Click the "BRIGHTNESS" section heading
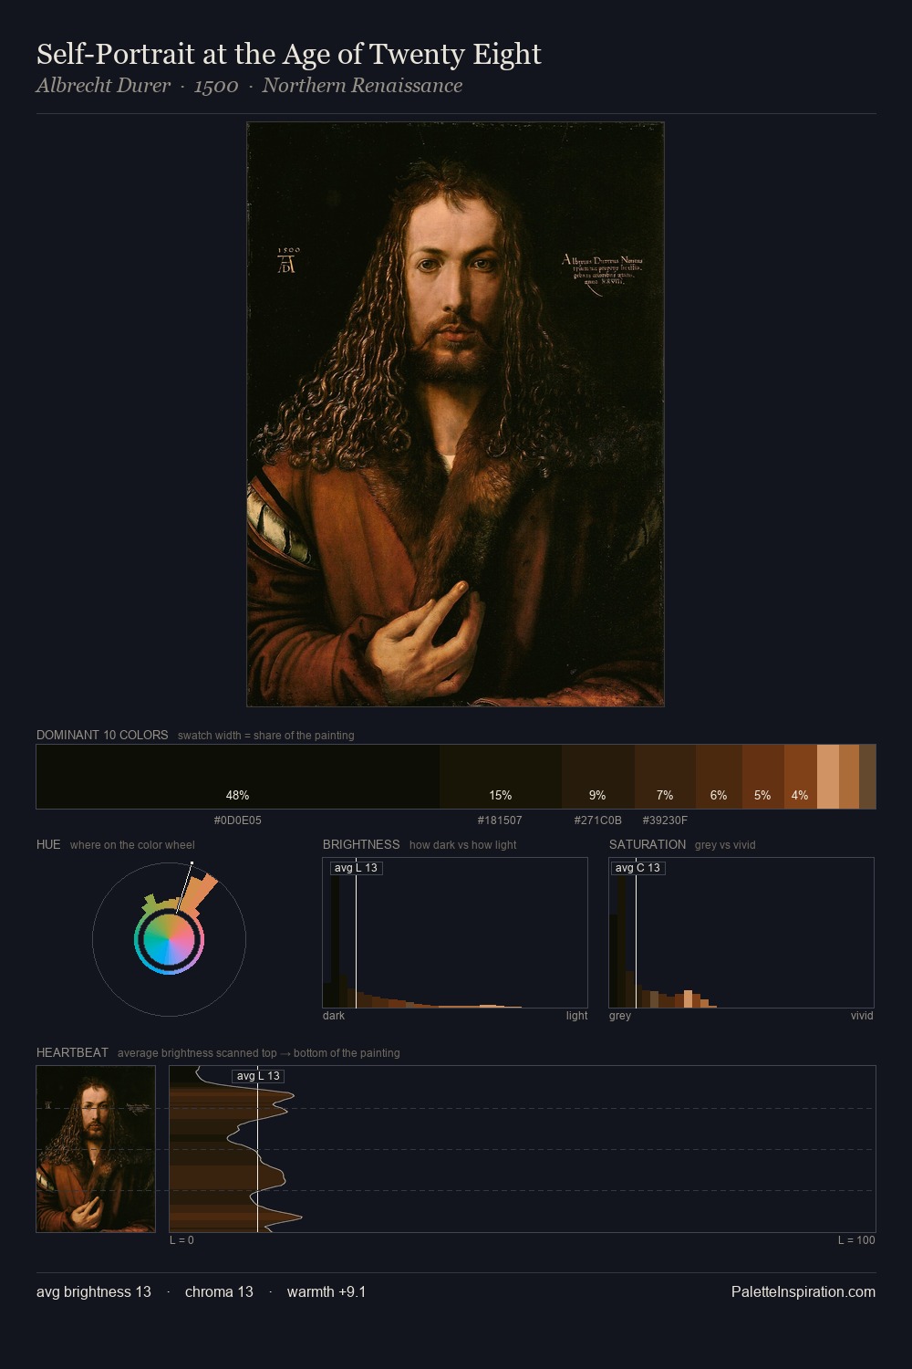 tap(361, 844)
